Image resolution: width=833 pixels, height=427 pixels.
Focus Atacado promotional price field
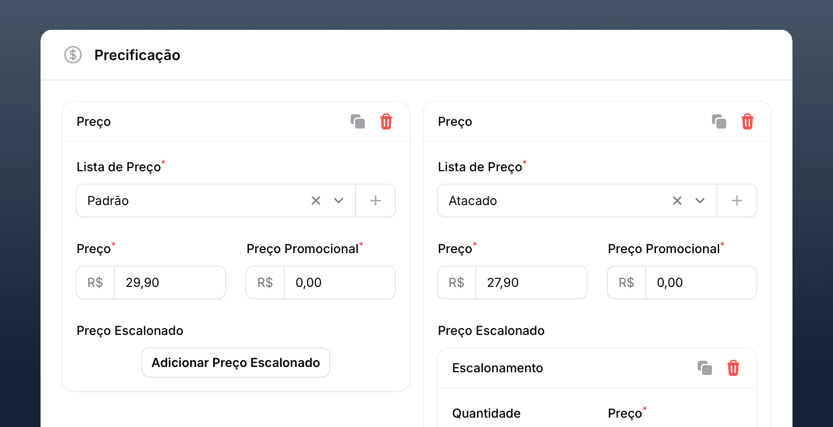pyautogui.click(x=700, y=282)
